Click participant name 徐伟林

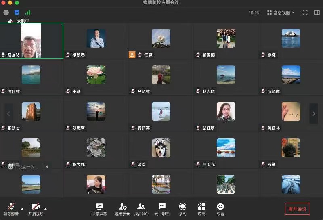pyautogui.click(x=14, y=91)
